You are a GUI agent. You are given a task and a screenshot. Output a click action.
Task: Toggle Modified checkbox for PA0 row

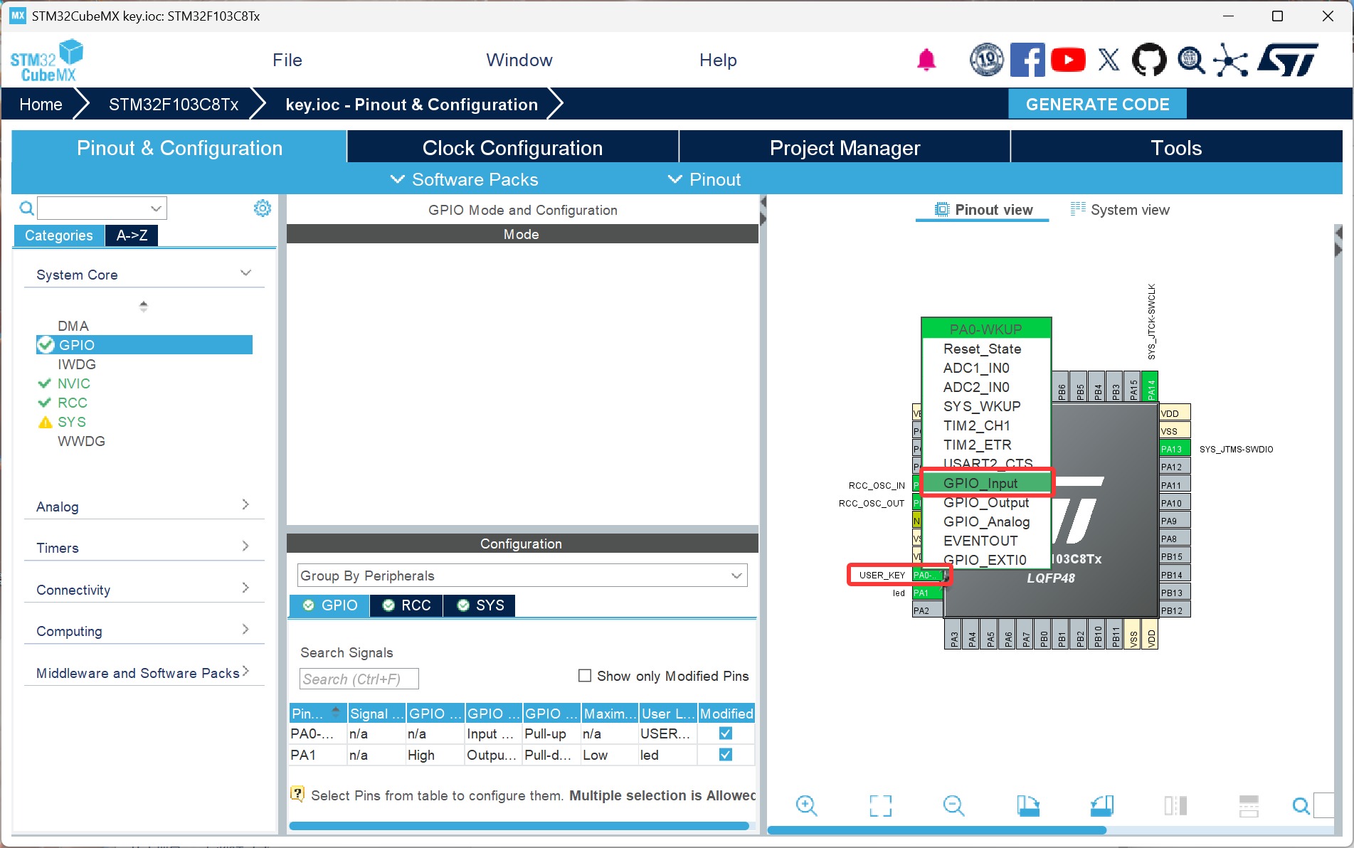[726, 733]
